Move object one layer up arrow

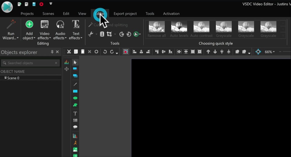208,52
